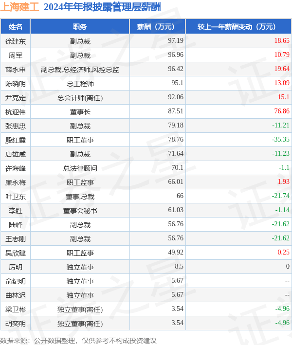292x345 pixels.
Task: Click the name 李胜
Action: [x=16, y=211]
